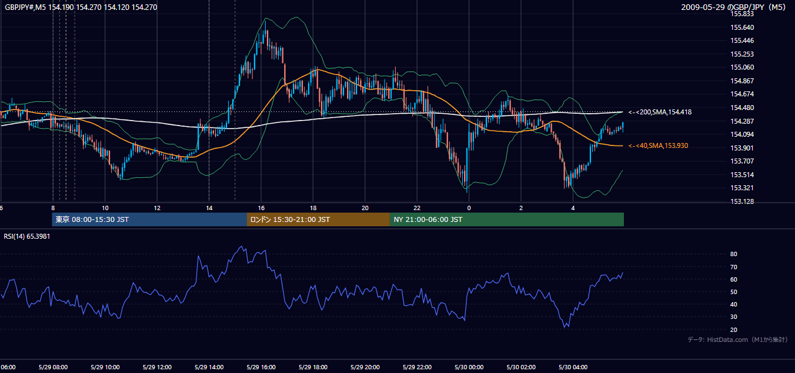Click the 5/29 20:00 time axis label

365,367
